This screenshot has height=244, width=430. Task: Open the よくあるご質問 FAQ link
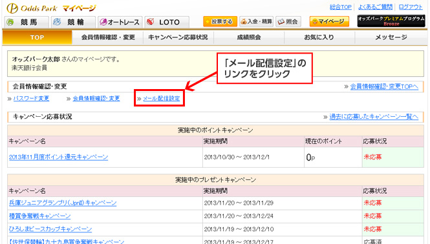[x=375, y=7]
